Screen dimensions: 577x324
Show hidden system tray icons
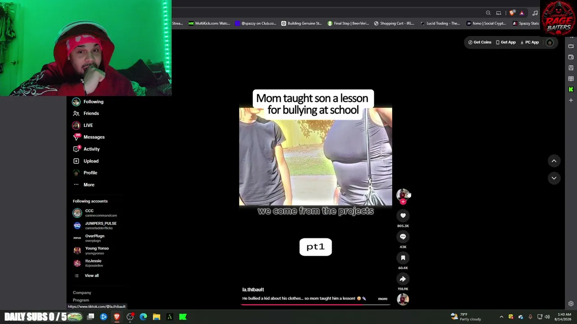[501, 317]
